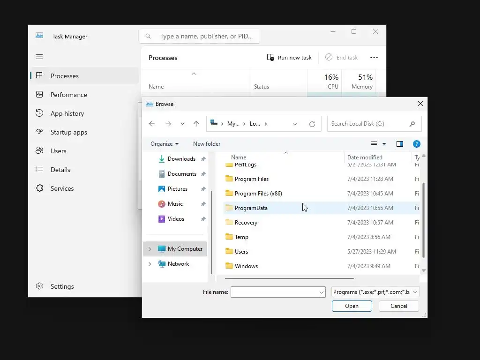480x360 pixels.
Task: Open App history page in Task Manager
Action: [84, 113]
